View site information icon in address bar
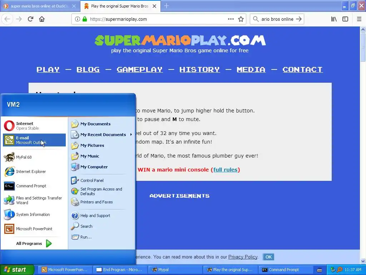This screenshot has width=366, height=275. (x=77, y=19)
